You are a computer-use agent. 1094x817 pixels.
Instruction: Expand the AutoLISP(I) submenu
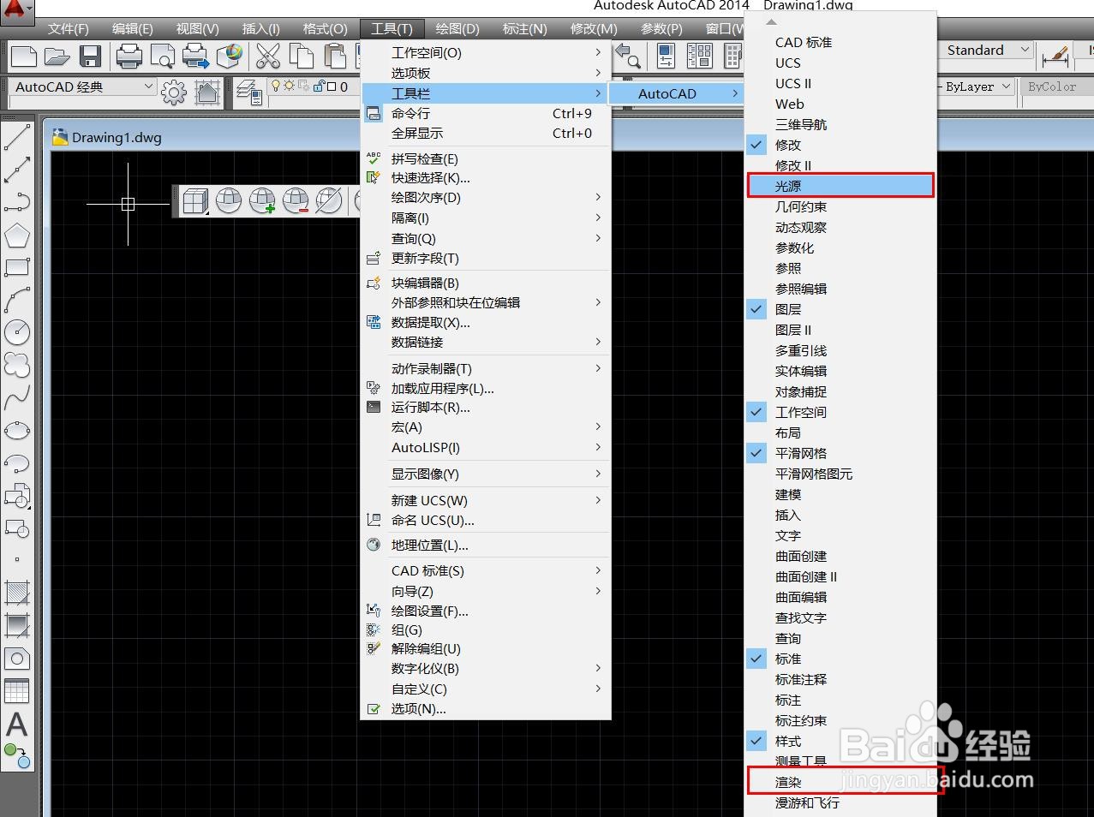point(486,447)
